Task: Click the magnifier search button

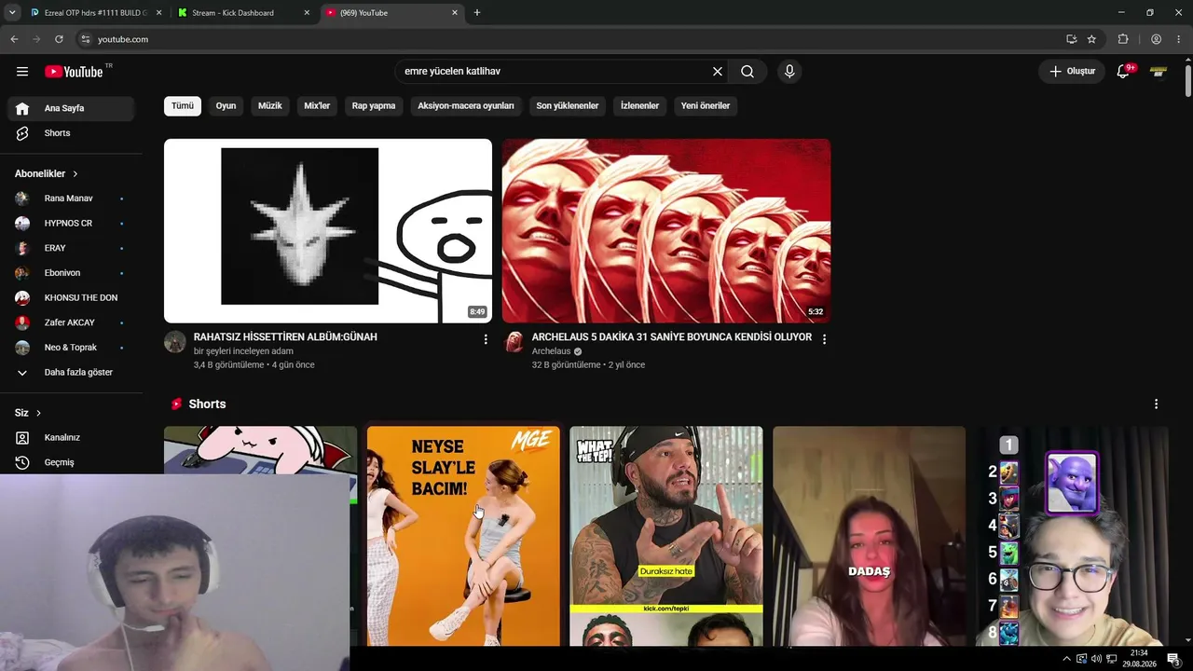Action: [x=747, y=72]
